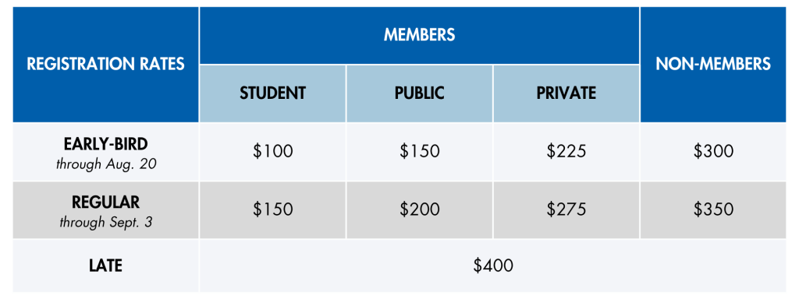Select the MEMBERS column header
This screenshot has width=799, height=299.
point(419,35)
